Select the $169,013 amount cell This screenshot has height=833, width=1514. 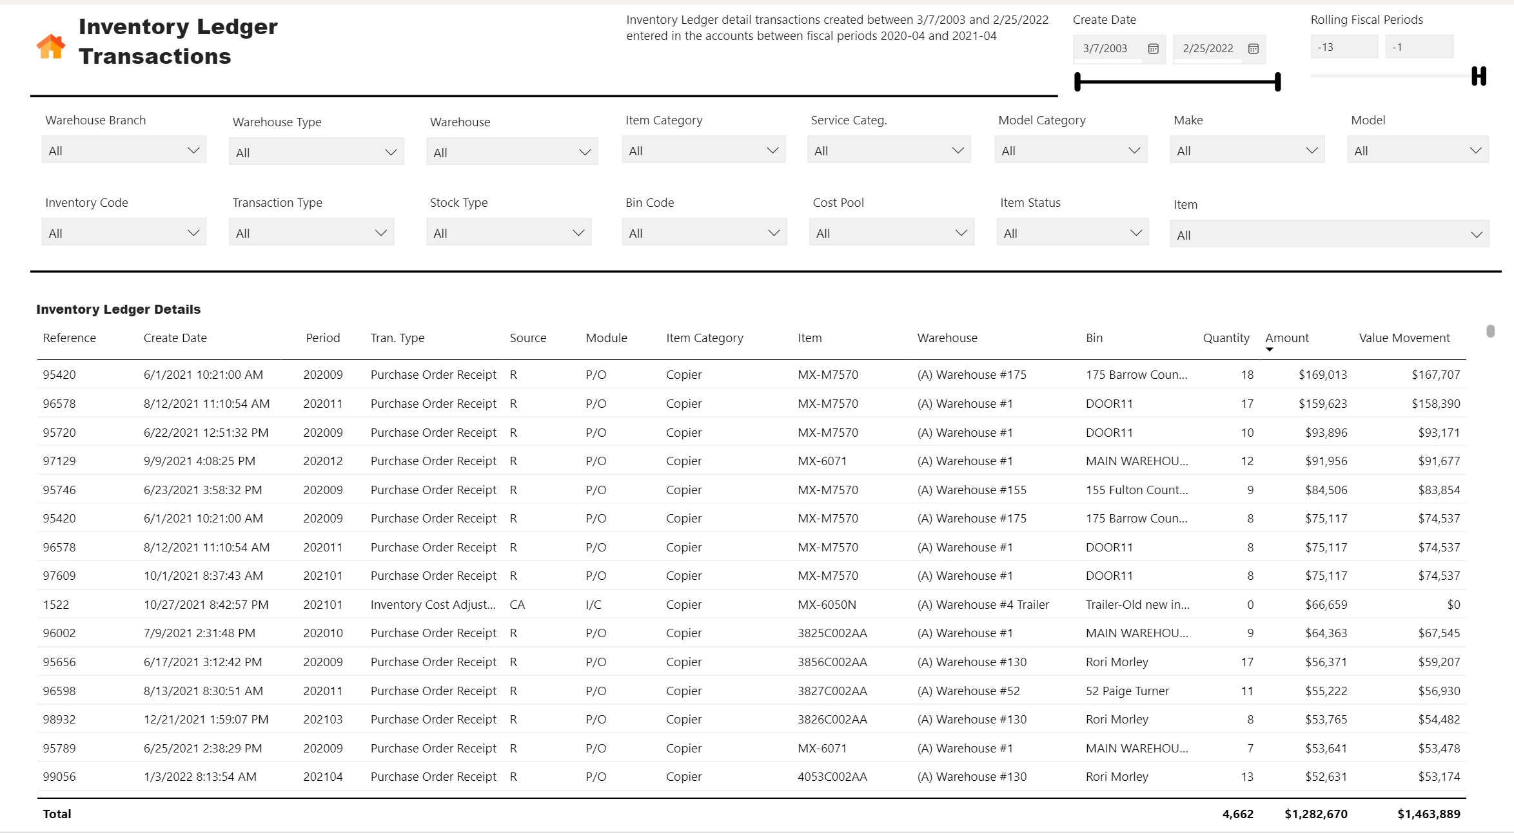[1322, 374]
